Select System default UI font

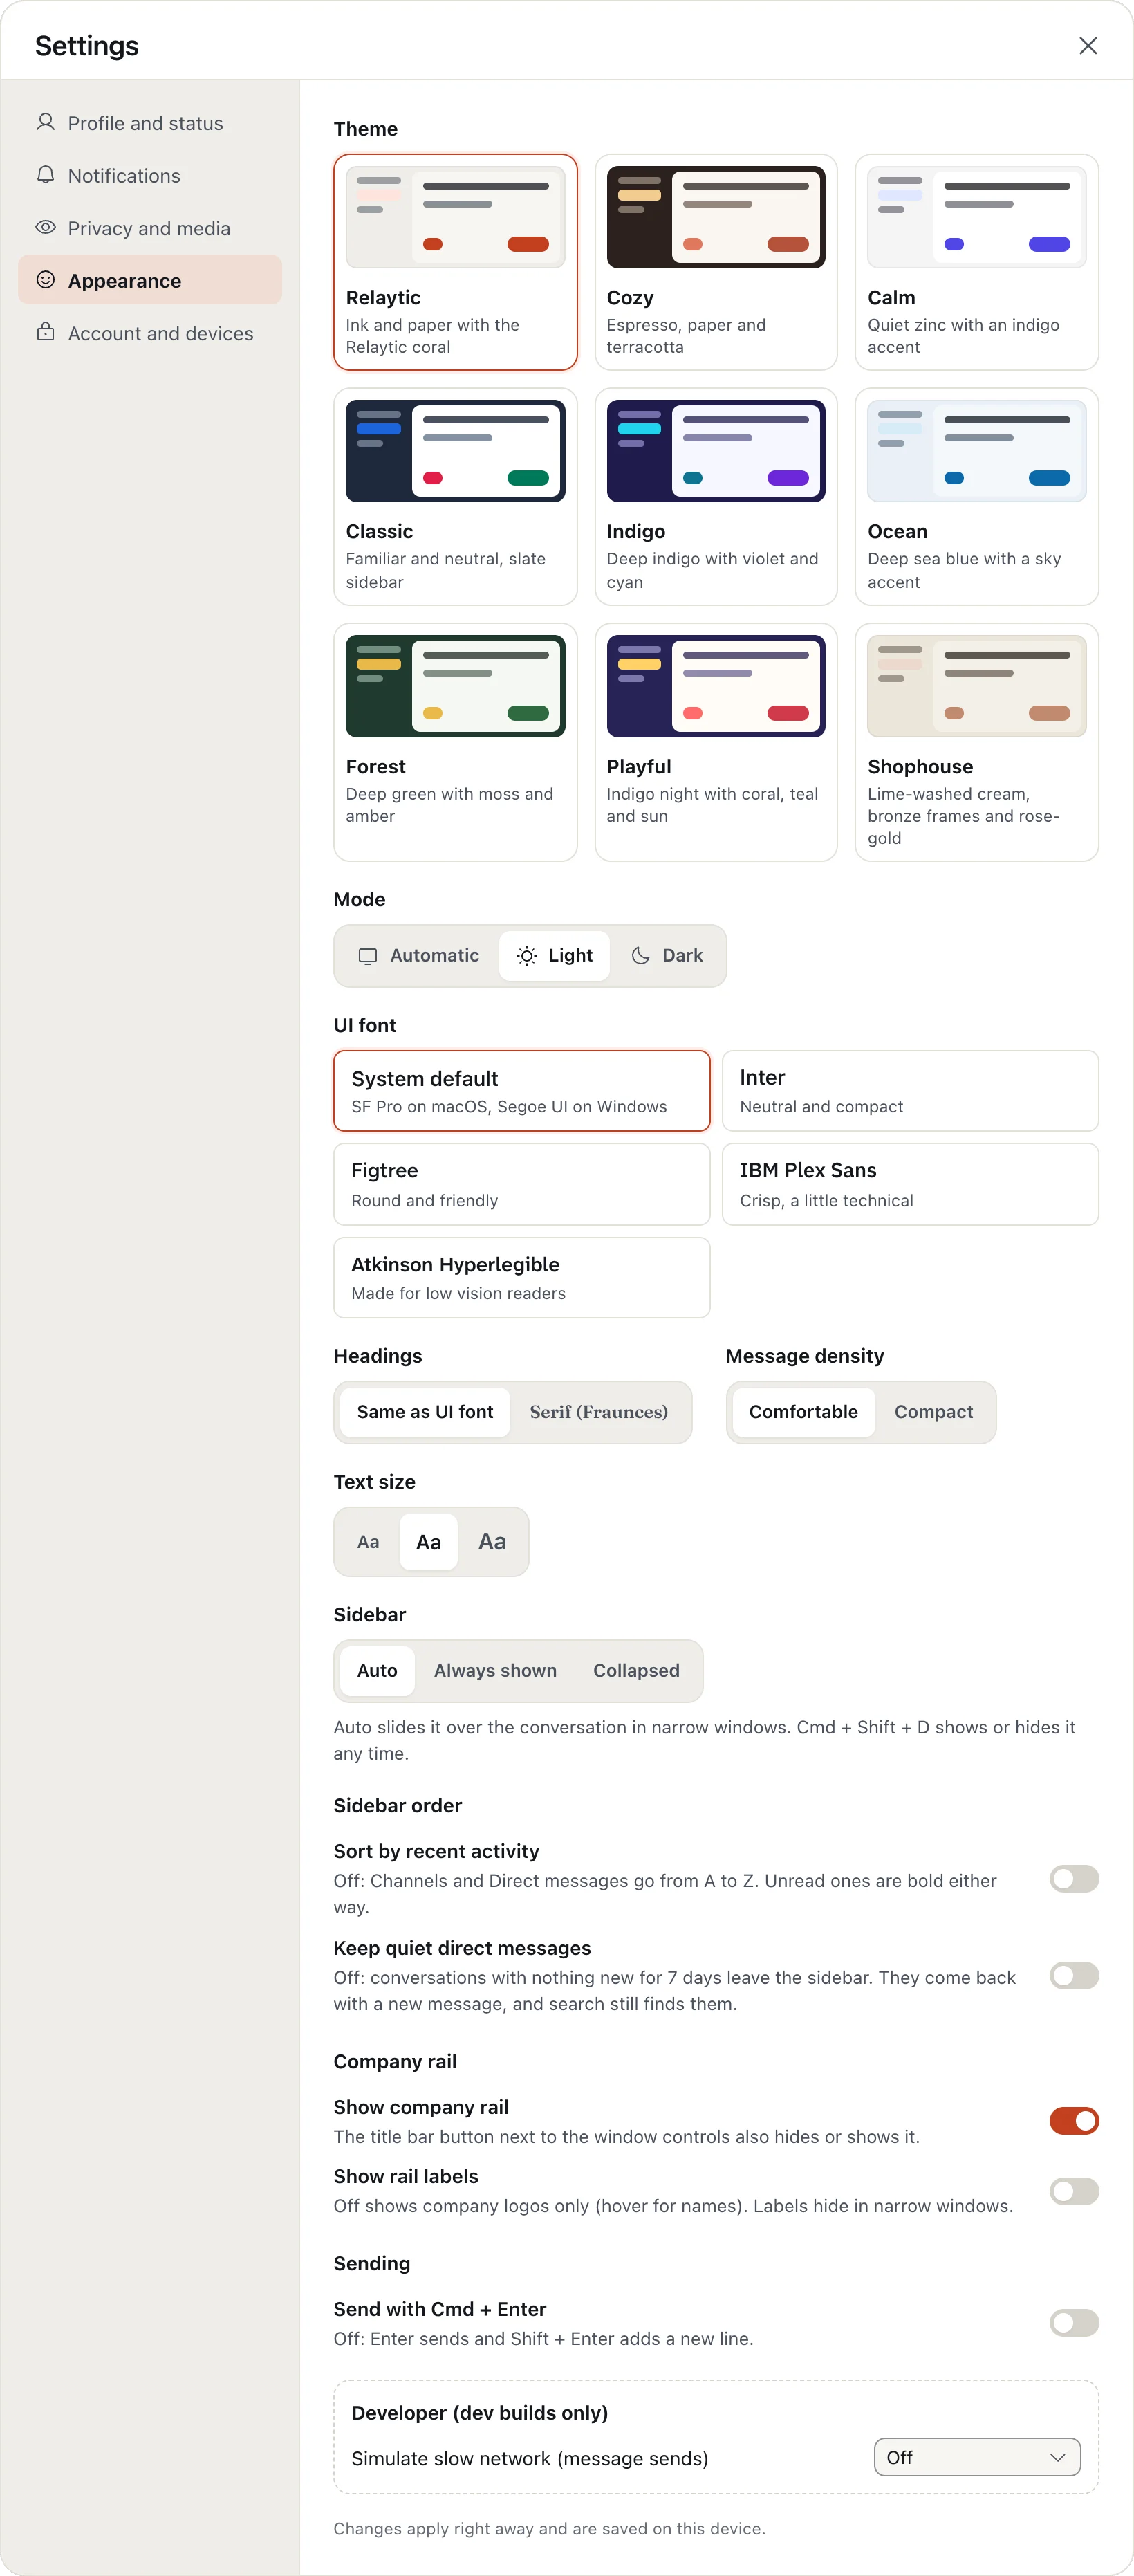(522, 1091)
